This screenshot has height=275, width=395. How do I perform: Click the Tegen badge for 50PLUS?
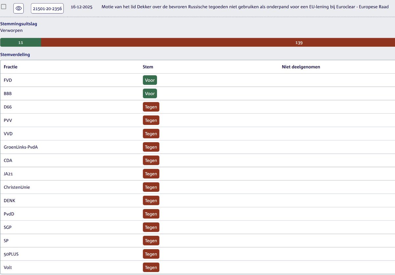151,254
